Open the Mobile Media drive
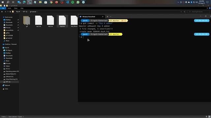The image size is (211, 118). pyautogui.click(x=11, y=74)
